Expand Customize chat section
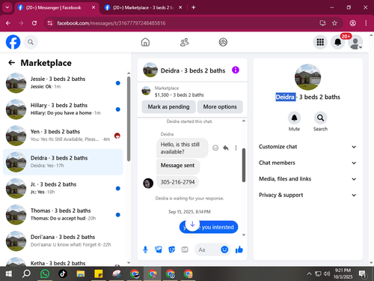Viewport: 374px width, 281px height. click(307, 147)
